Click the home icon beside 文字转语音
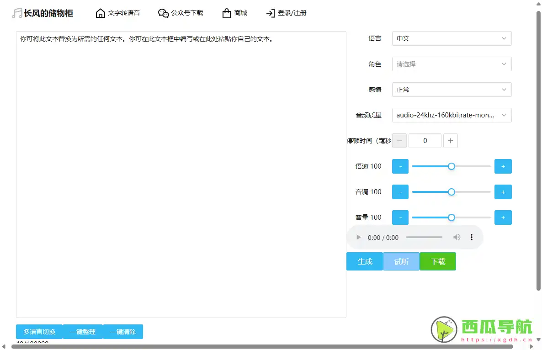This screenshot has height=350, width=542. tap(100, 13)
